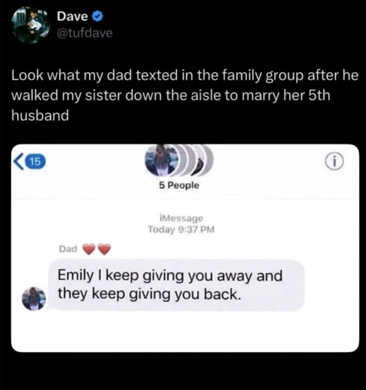The height and width of the screenshot is (390, 366).
Task: Tap the Today 9:37 PM timestamp
Action: point(181,229)
